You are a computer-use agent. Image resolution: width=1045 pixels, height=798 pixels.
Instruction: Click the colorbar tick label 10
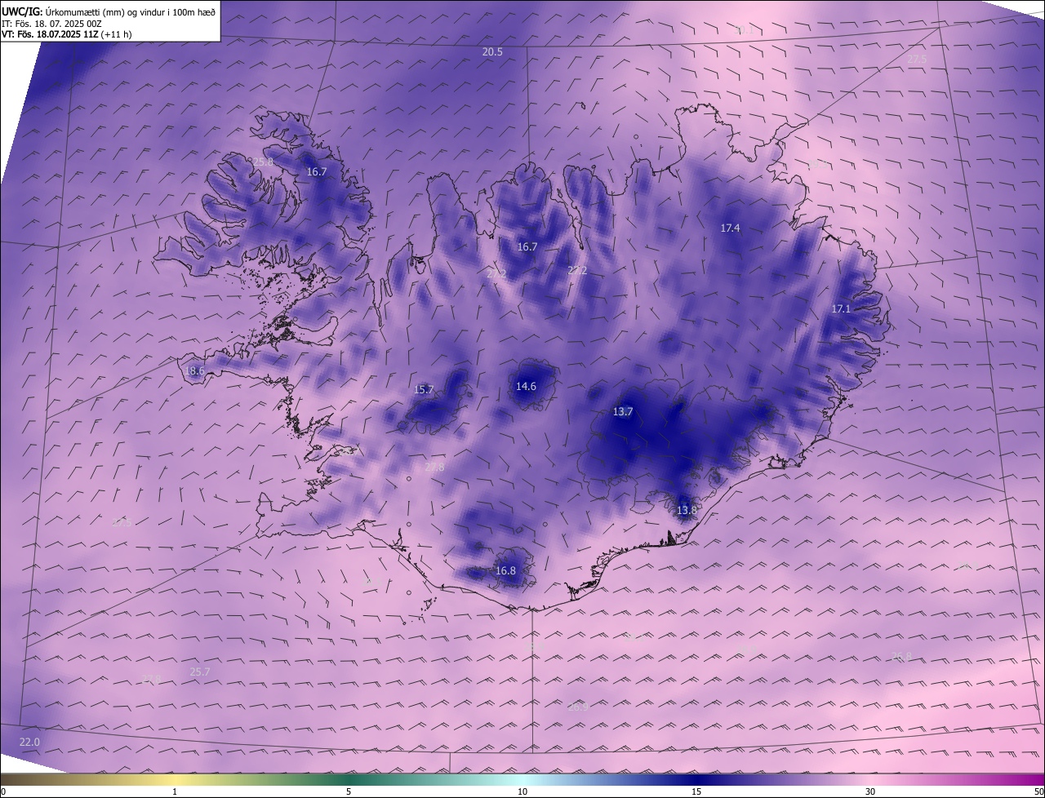522,791
